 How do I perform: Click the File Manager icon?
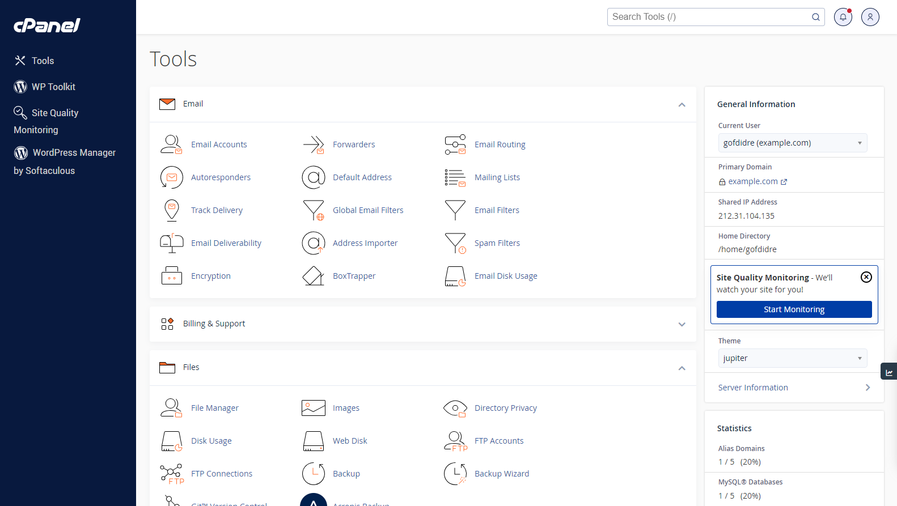point(171,408)
